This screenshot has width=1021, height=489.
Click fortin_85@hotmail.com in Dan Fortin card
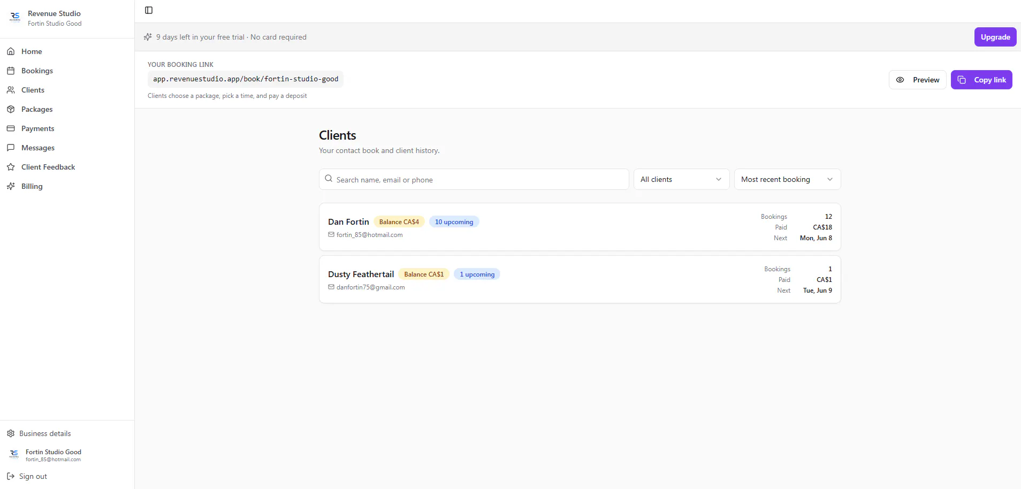(x=369, y=235)
